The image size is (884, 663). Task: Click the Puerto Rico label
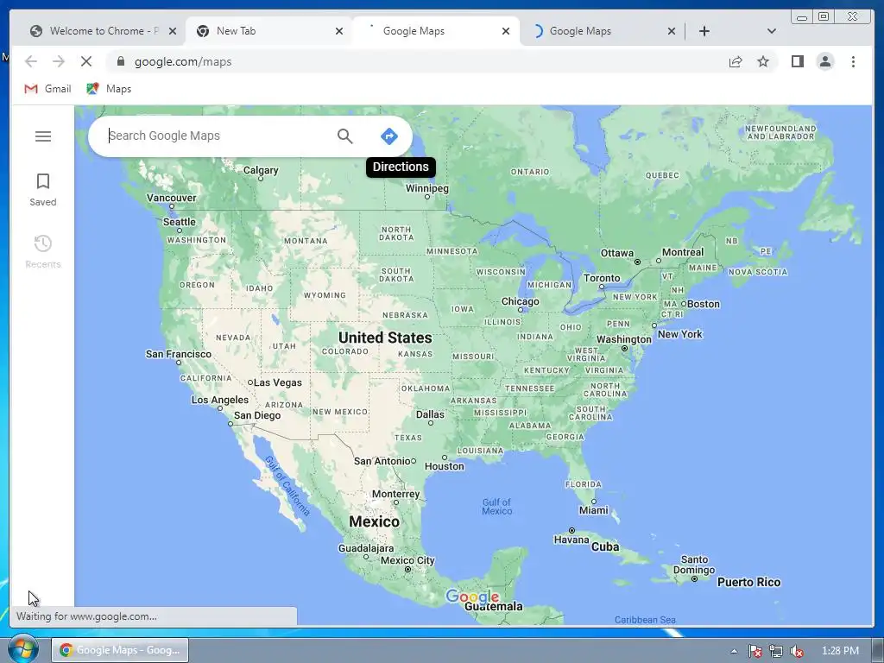748,583
